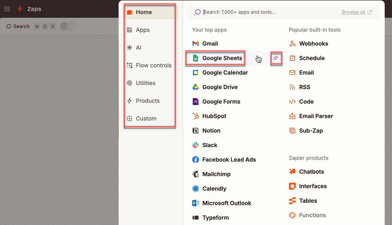Click the Browse all link

[x=353, y=12]
